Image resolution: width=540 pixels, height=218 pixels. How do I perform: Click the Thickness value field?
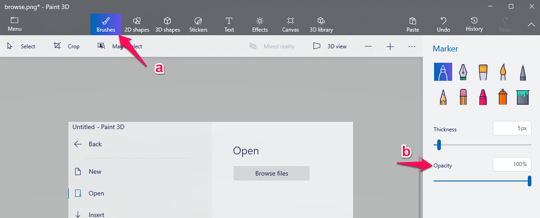(512, 128)
